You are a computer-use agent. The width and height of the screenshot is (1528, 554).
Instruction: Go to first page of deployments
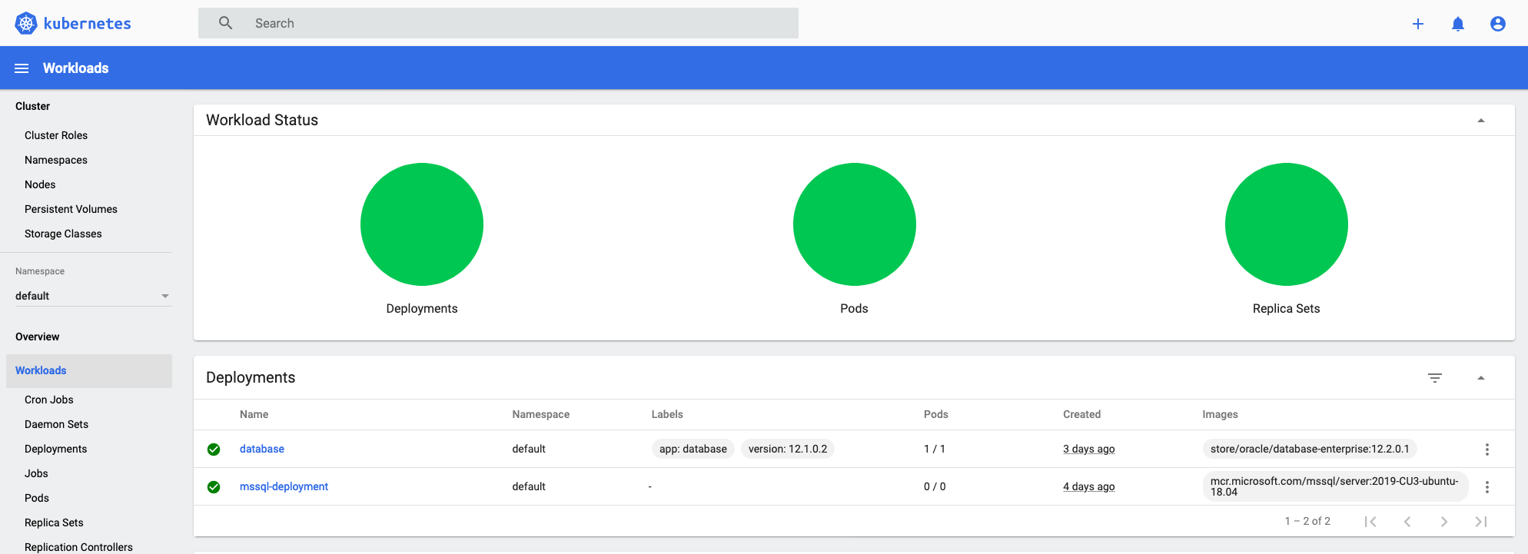point(1370,522)
